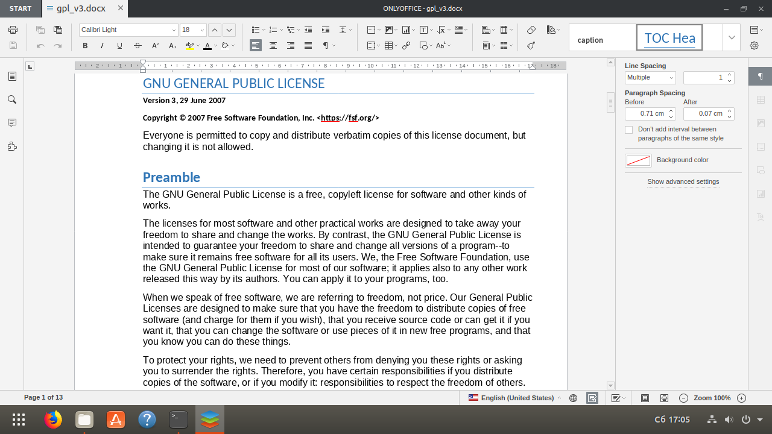The width and height of the screenshot is (772, 434).
Task: Click the line spacing value field
Action: coord(704,77)
